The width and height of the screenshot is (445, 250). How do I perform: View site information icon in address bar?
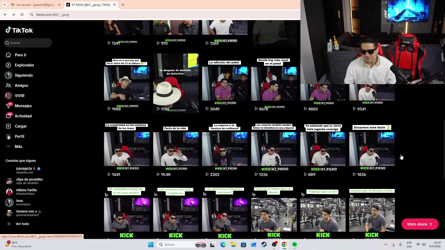[x=31, y=15]
